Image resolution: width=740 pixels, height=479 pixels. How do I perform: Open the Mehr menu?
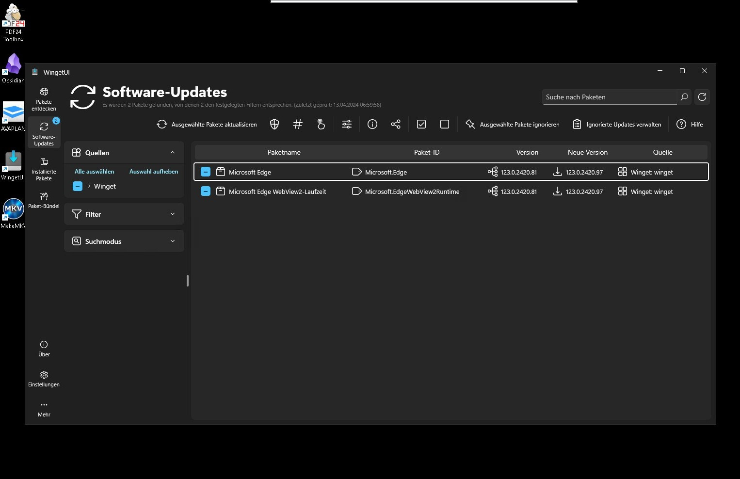click(44, 409)
